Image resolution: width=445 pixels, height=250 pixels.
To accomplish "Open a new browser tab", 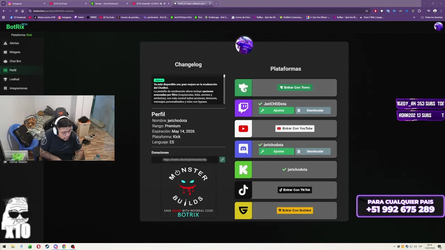I will click(216, 3).
